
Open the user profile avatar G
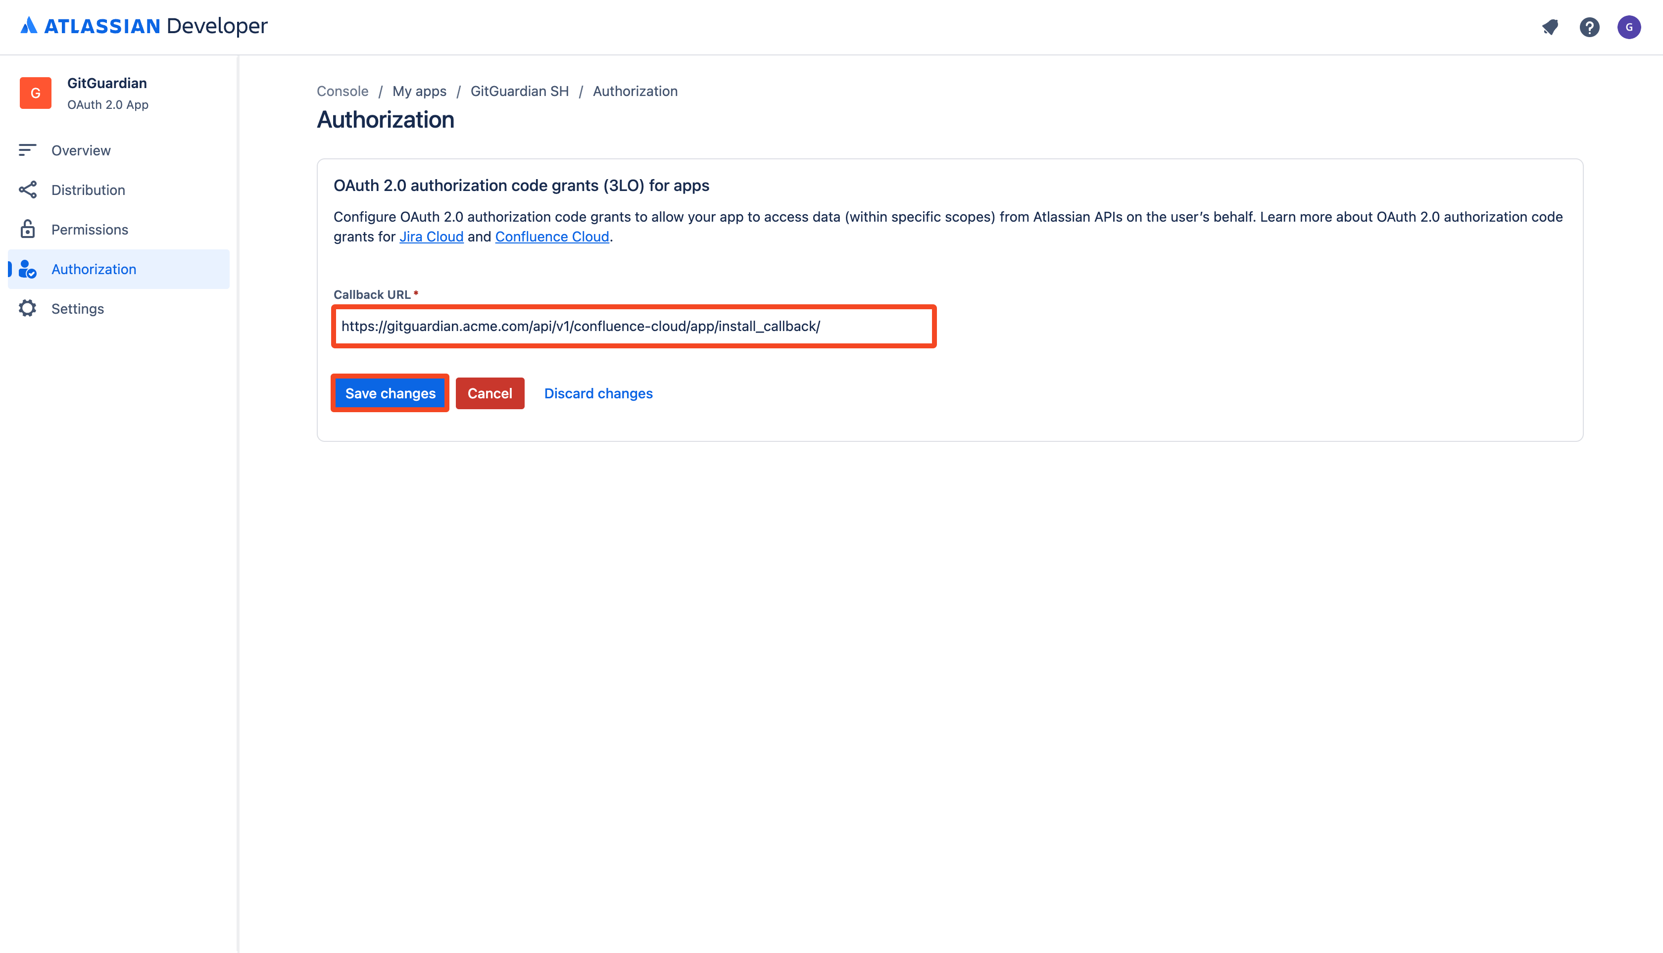(x=1628, y=27)
